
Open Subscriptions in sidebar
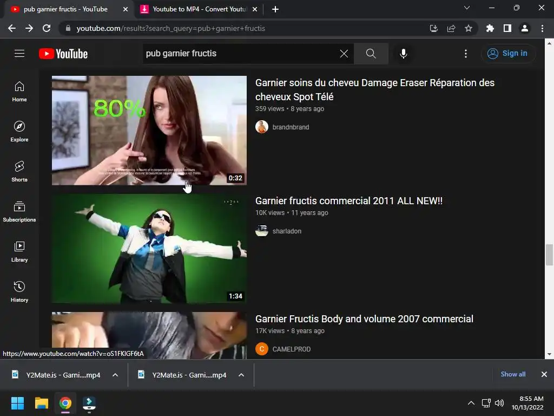19,212
